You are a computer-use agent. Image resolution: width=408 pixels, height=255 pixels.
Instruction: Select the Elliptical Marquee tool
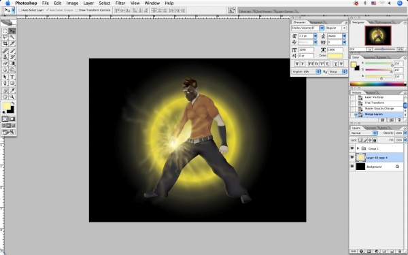click(5, 31)
